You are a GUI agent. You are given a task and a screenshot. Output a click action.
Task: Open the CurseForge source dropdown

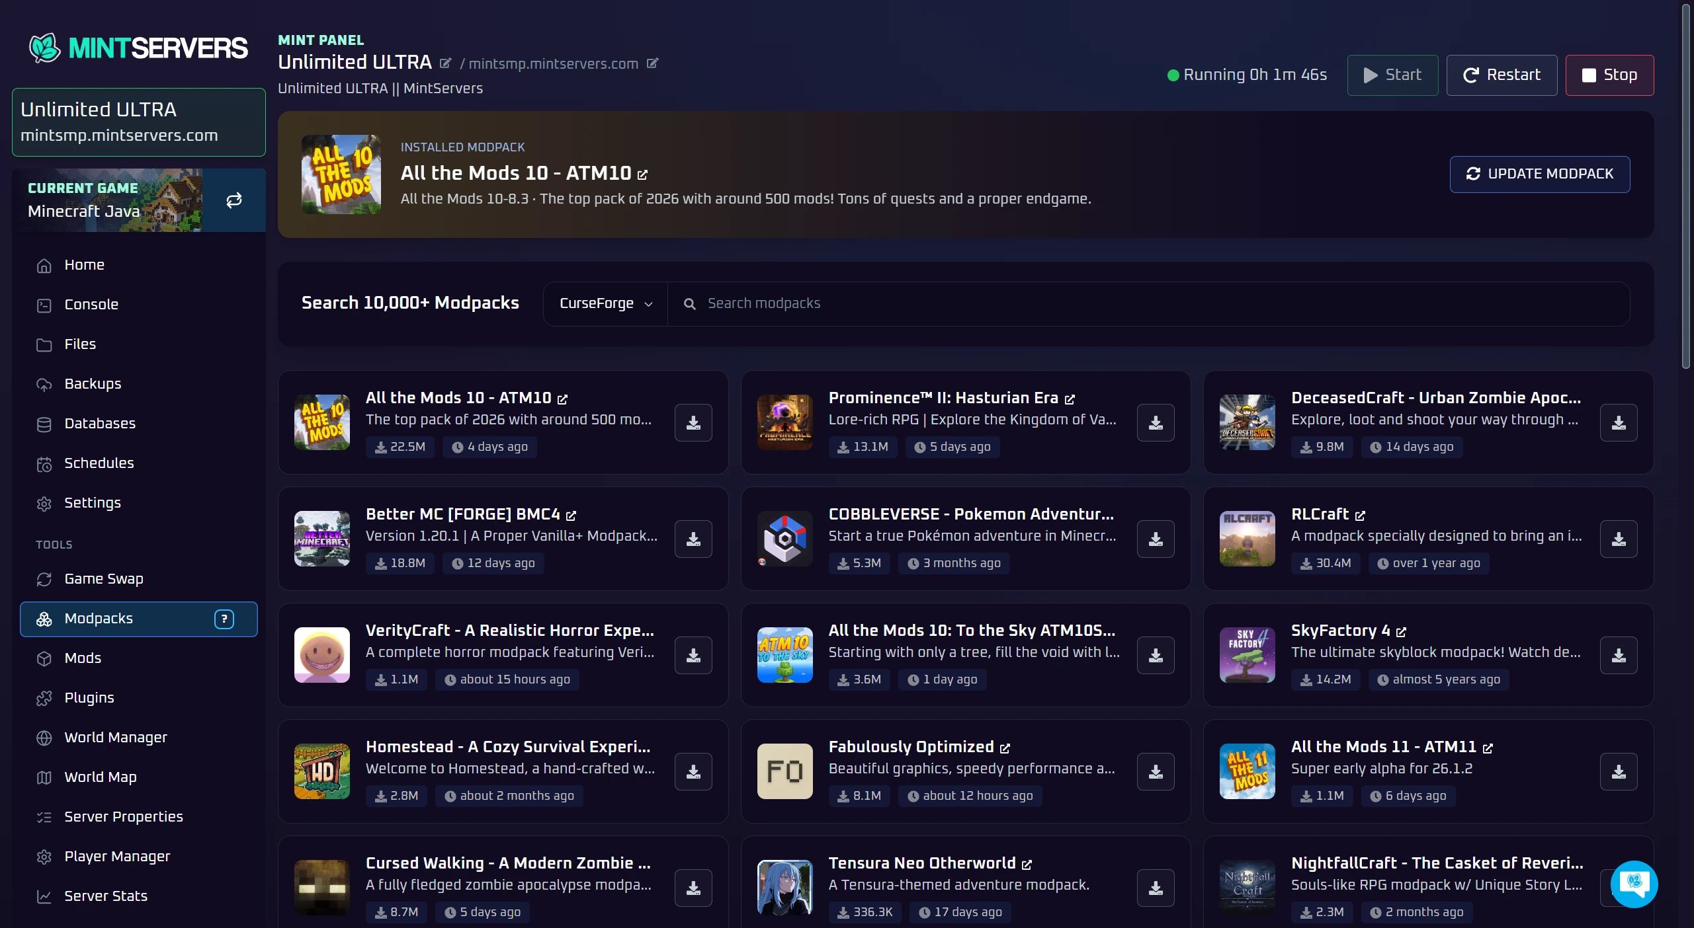tap(605, 303)
